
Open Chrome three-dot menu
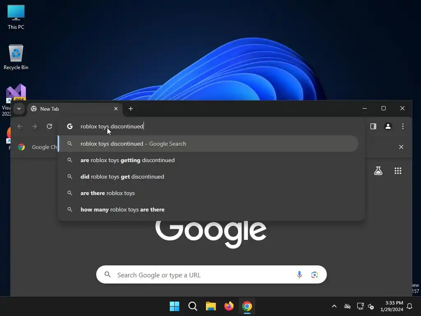pyautogui.click(x=403, y=126)
